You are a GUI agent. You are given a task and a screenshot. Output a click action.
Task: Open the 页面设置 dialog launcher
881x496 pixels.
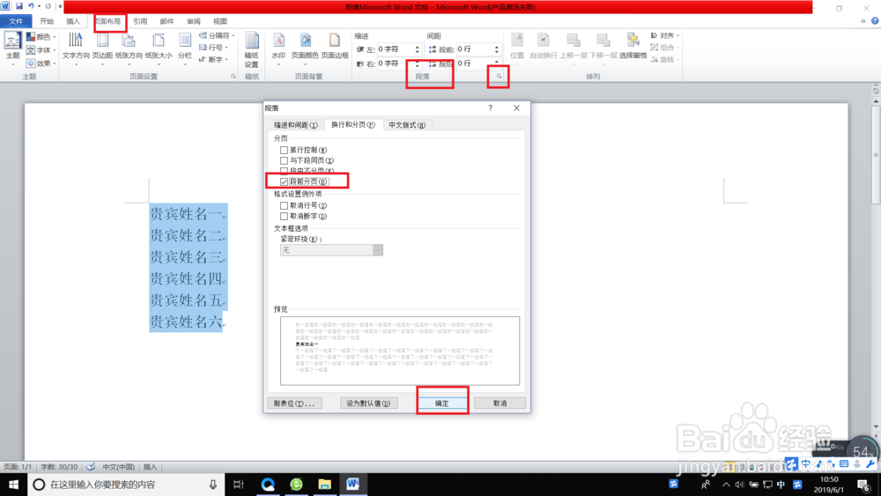click(x=233, y=77)
